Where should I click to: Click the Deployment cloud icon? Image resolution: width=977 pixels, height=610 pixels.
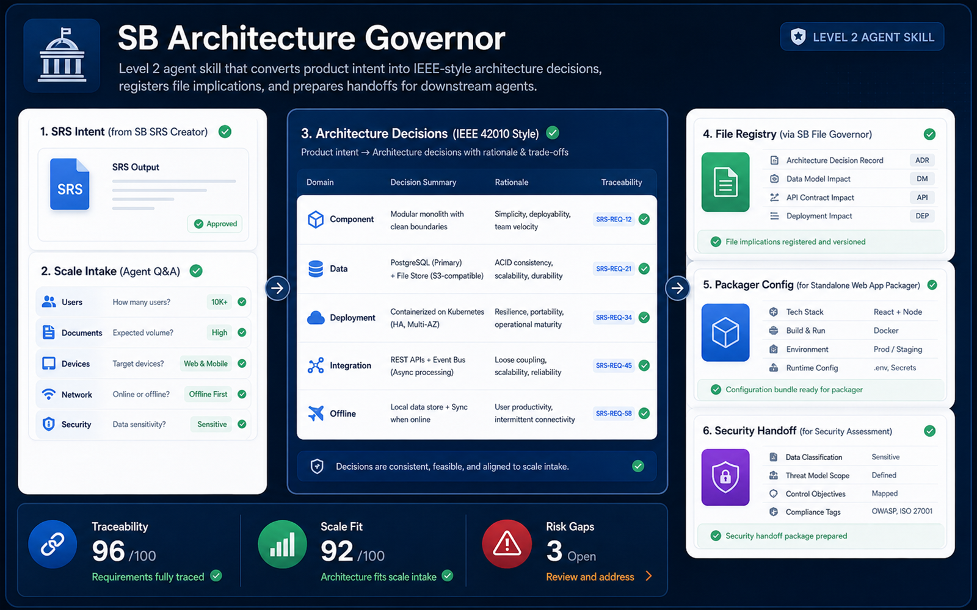pyautogui.click(x=316, y=318)
